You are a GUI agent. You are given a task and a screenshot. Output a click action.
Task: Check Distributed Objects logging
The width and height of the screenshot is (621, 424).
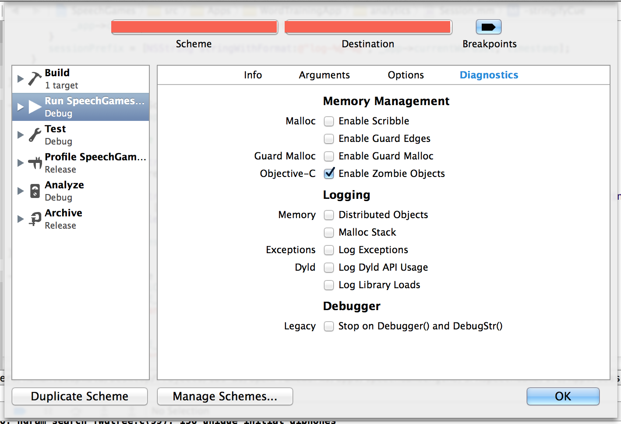[x=329, y=215]
